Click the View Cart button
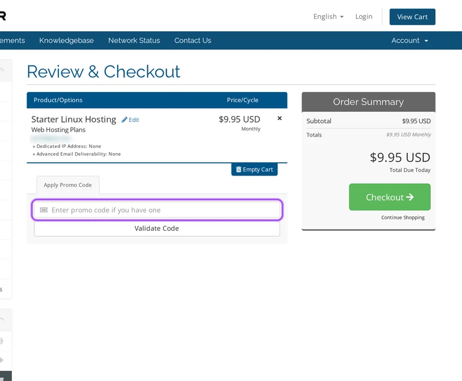Screen dimensions: 462x381 pos(412,17)
